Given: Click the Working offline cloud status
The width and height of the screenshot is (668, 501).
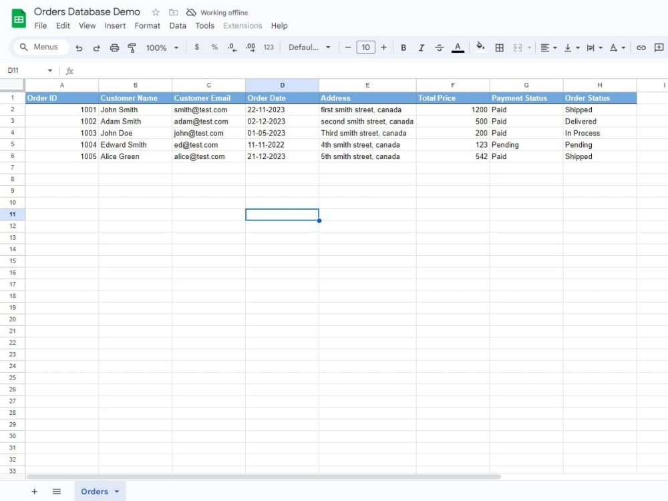Looking at the screenshot, I should point(217,12).
